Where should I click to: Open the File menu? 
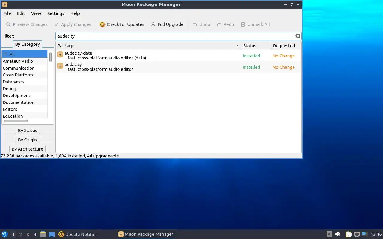7,13
